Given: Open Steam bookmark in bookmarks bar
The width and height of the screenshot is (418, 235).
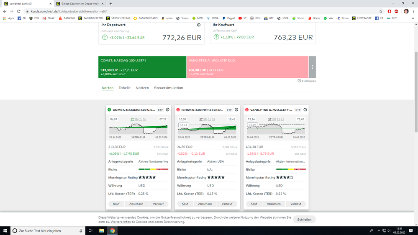Looking at the screenshot, I should [x=182, y=18].
